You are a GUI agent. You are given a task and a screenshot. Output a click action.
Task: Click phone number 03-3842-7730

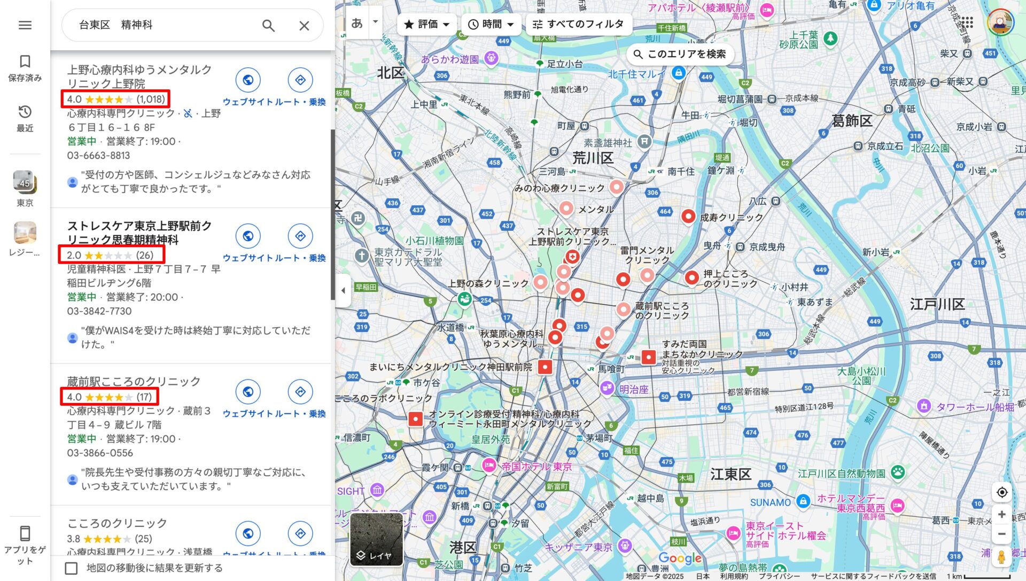tap(99, 311)
